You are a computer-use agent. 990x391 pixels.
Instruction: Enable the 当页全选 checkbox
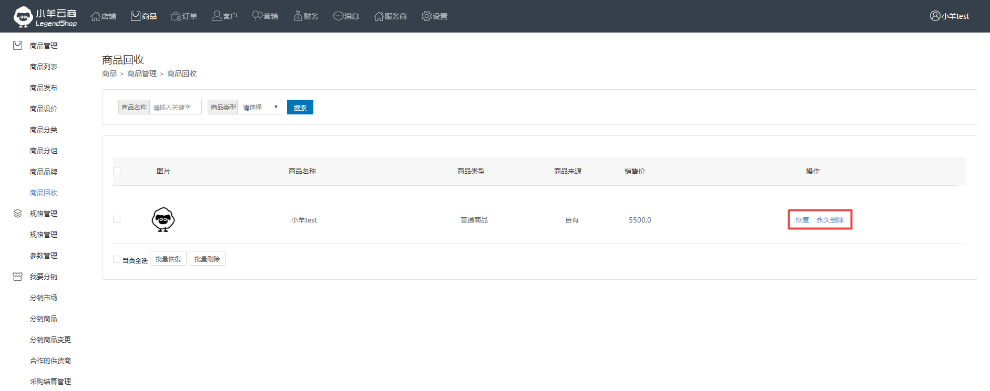tap(117, 259)
